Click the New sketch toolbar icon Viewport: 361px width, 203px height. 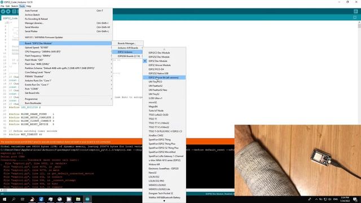14,11
